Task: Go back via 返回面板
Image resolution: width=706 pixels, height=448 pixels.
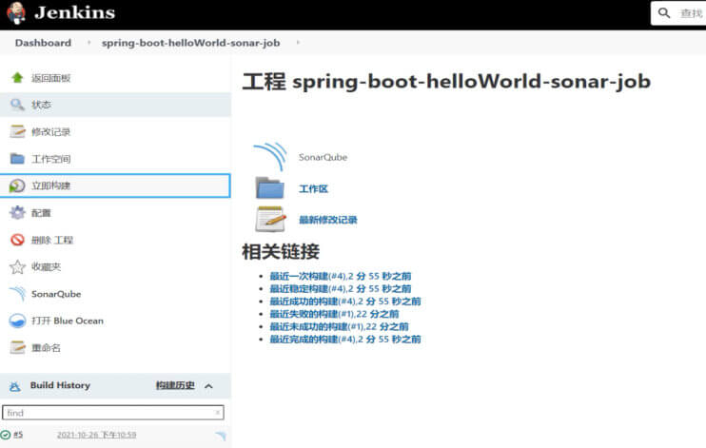Action: tap(50, 78)
